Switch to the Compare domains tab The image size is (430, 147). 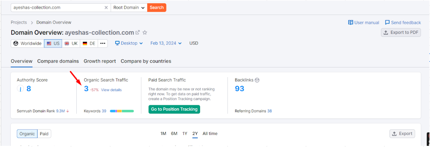(x=58, y=61)
